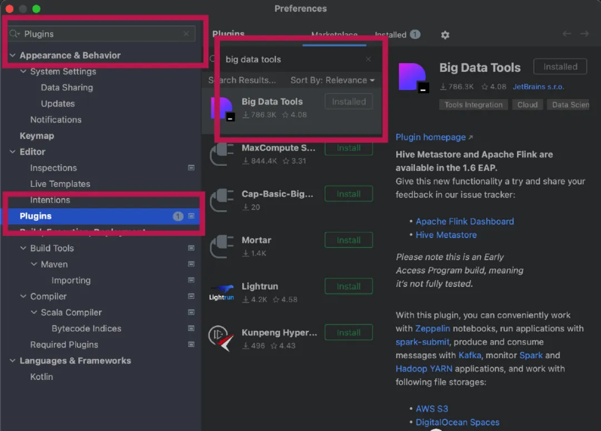Open Live Templates settings
Screen dimensions: 601x431
click(60, 184)
